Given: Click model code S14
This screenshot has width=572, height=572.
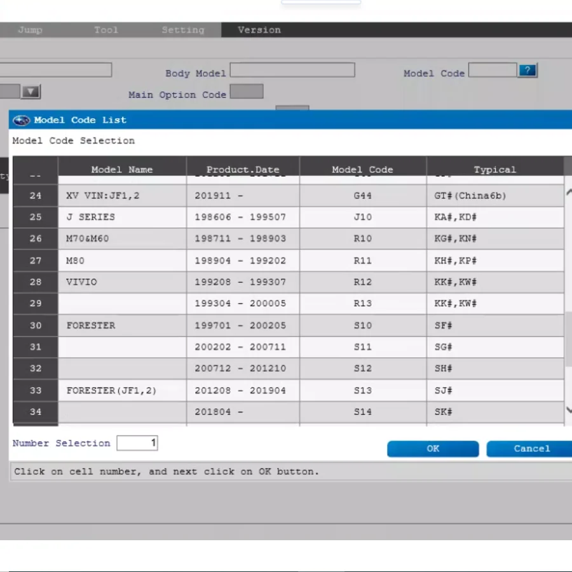Looking at the screenshot, I should click(363, 412).
